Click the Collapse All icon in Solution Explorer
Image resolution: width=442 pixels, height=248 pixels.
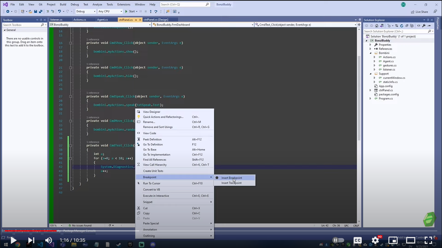tap(407, 26)
